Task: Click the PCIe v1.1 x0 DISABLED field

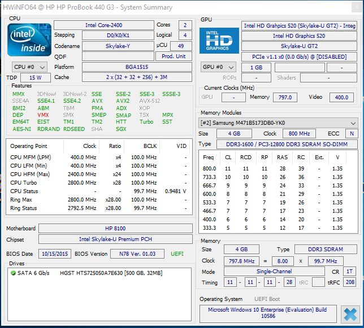Action: pos(299,57)
